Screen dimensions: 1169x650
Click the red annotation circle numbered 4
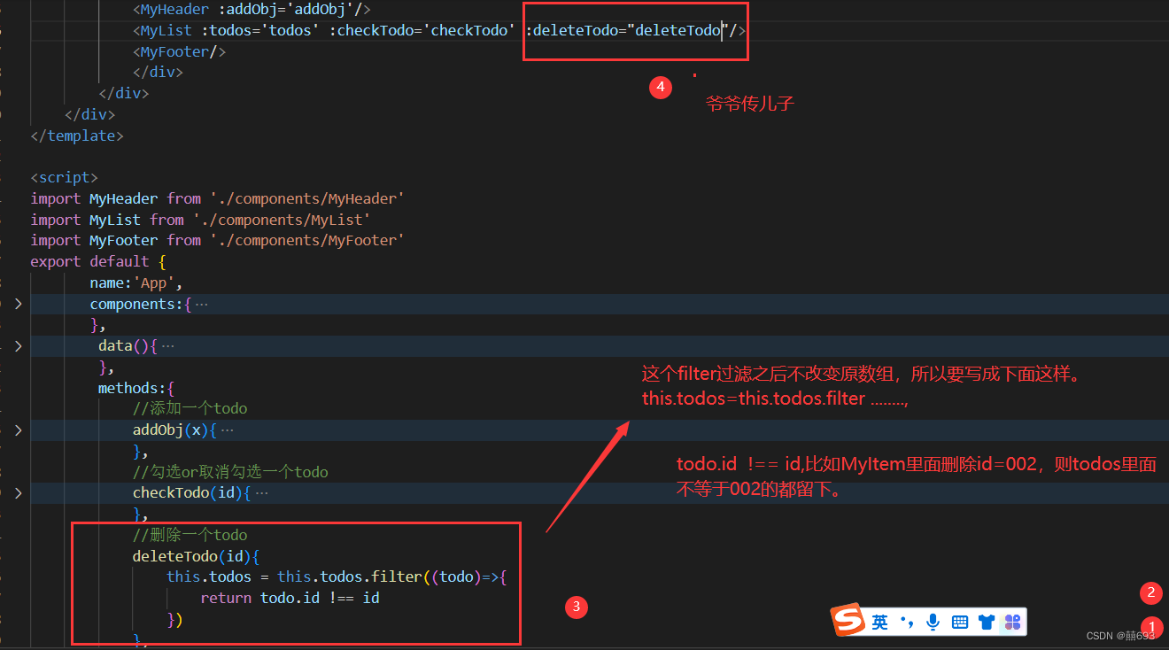[660, 87]
